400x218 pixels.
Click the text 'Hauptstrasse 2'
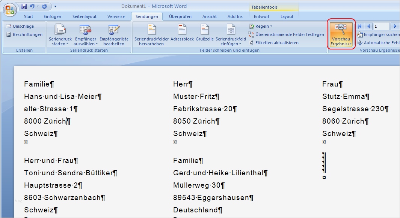(51, 185)
